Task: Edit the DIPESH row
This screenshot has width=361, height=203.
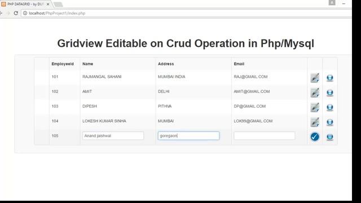Action: 315,107
